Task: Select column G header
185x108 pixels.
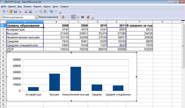Action: 162,22
